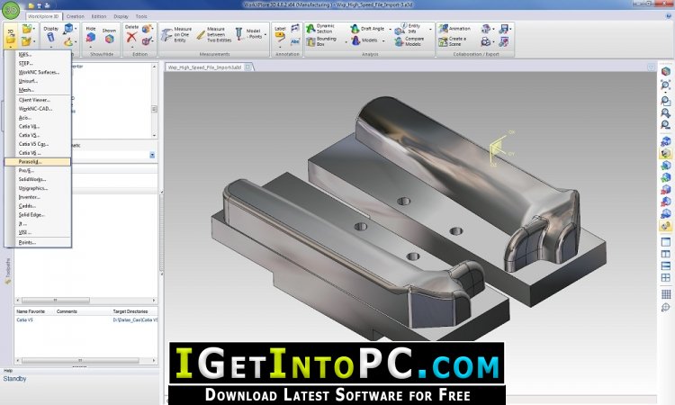Open the green 3D application orb menu
Viewport: 675px width, 405px height.
pos(10,10)
